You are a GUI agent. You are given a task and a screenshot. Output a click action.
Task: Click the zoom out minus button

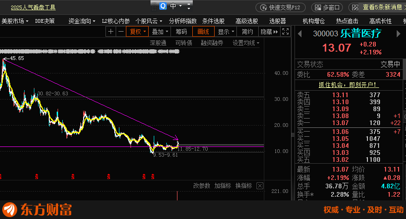click(x=121, y=32)
